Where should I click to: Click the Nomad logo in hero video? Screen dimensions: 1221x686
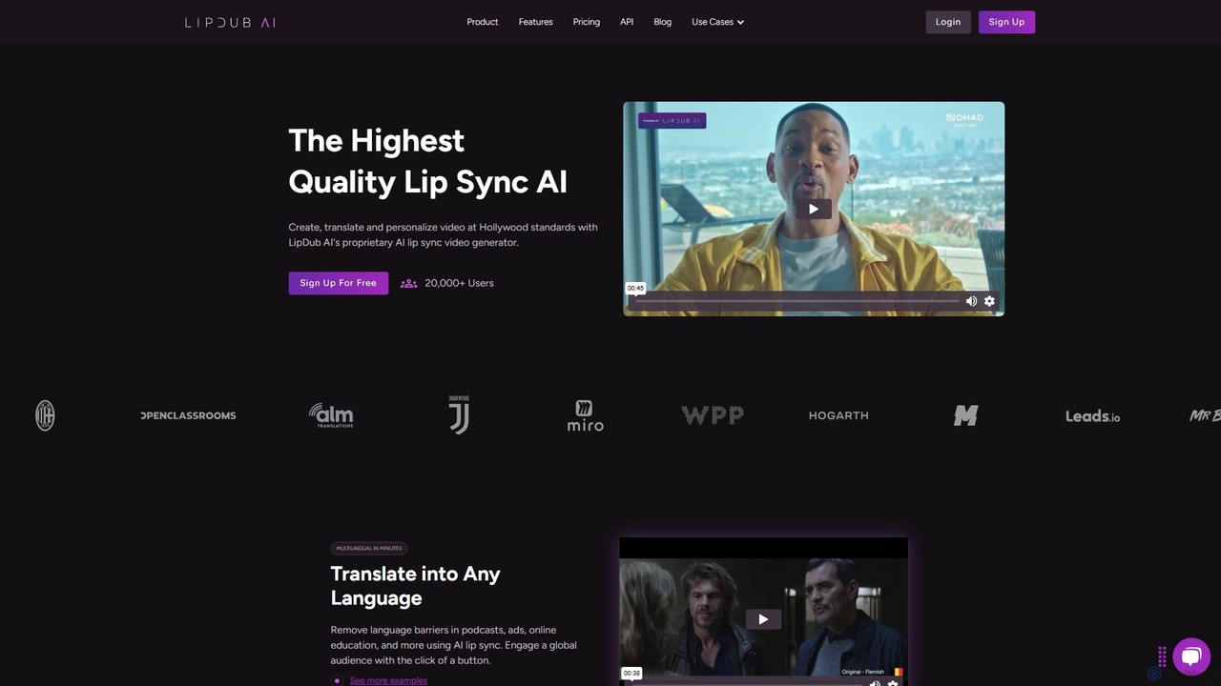click(963, 119)
